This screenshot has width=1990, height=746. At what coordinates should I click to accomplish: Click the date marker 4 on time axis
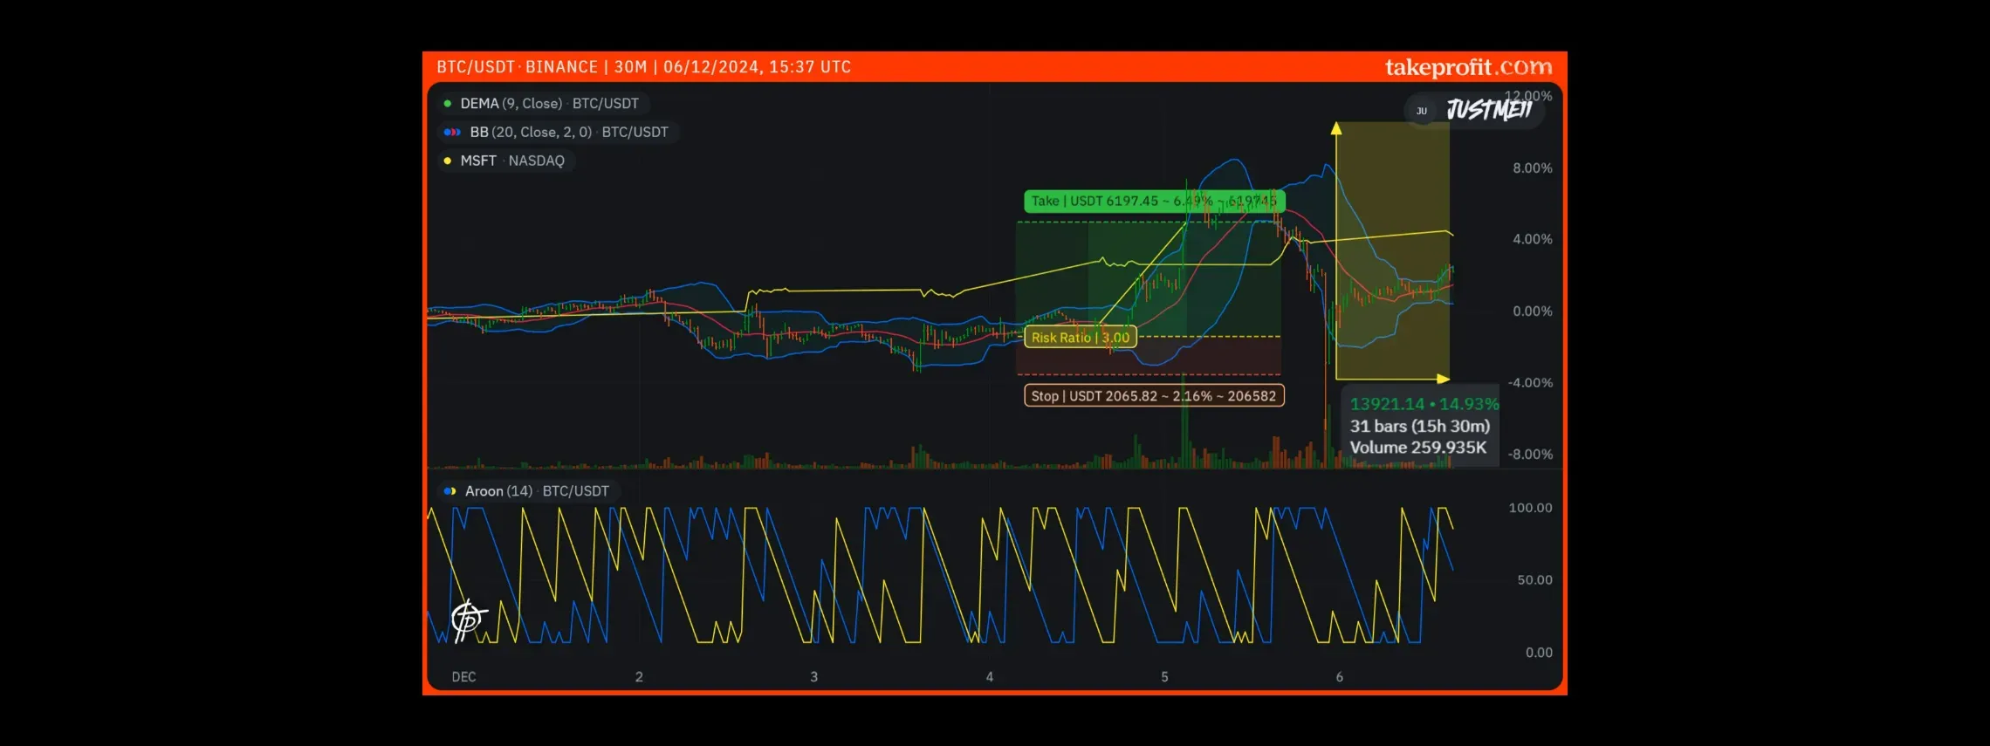tap(990, 677)
